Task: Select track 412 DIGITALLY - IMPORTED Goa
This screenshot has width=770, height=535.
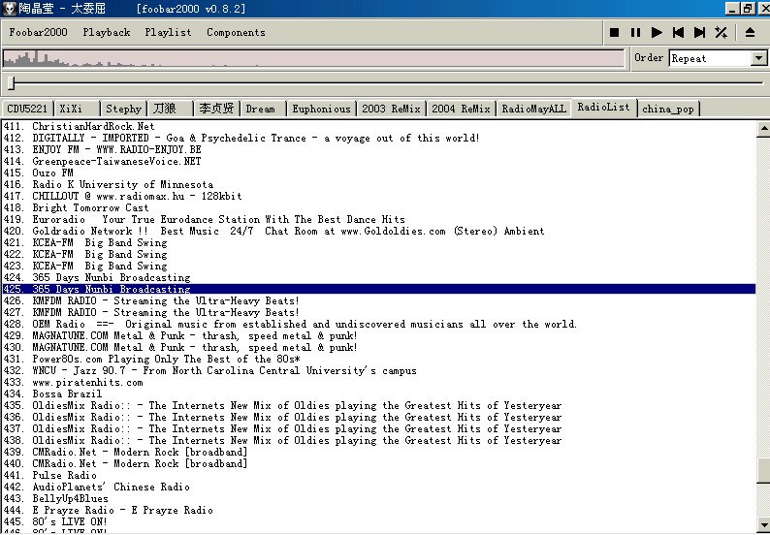Action: pyautogui.click(x=378, y=138)
